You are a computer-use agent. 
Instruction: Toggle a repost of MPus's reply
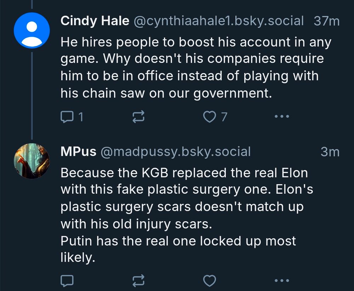pos(139,281)
